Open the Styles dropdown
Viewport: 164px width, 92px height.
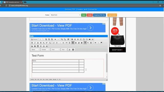(x=35, y=50)
